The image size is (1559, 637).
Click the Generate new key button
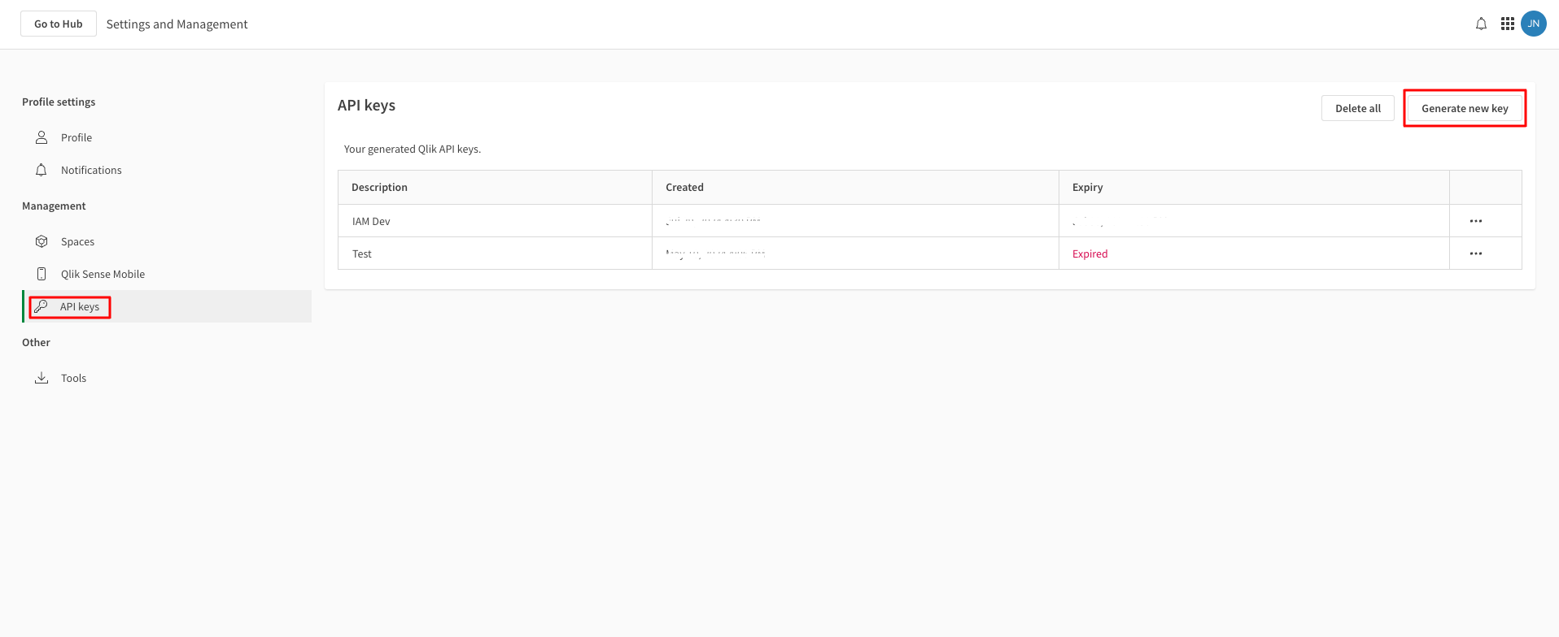(x=1465, y=108)
